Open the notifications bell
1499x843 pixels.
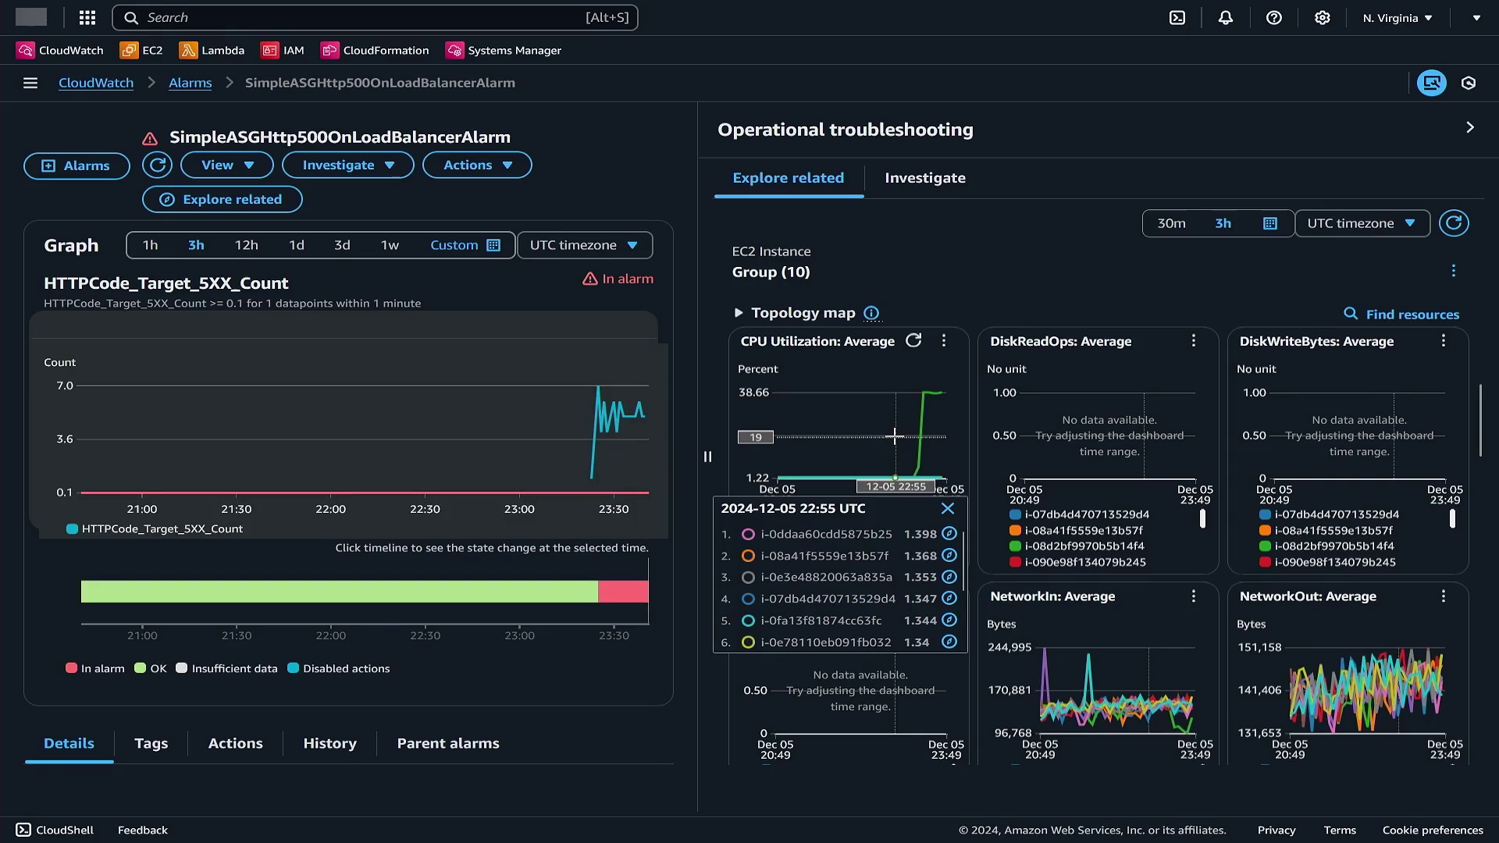1226,17
